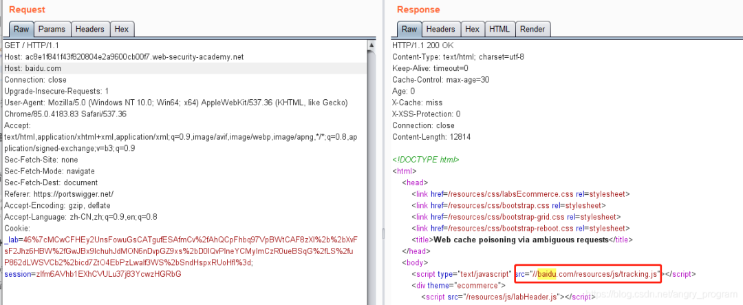Open the response Headers tab
Screen dimensions: 743x305
pyautogui.click(x=440, y=29)
